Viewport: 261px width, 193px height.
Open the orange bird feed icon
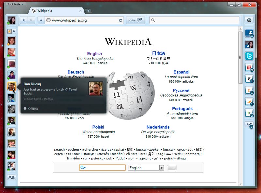coord(249,102)
